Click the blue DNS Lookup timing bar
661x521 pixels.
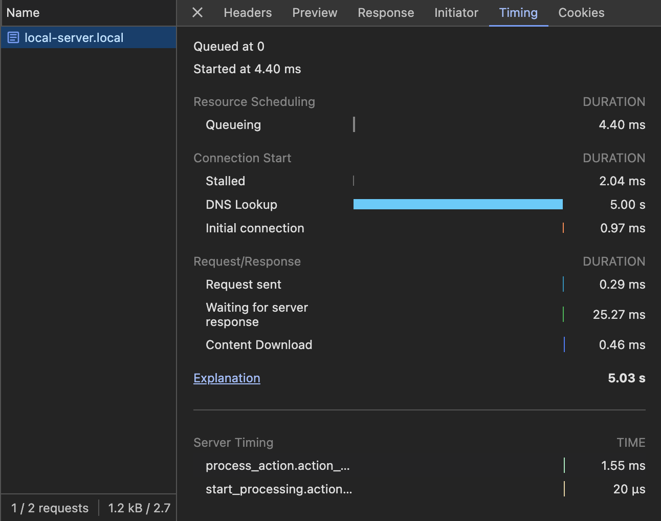click(458, 205)
